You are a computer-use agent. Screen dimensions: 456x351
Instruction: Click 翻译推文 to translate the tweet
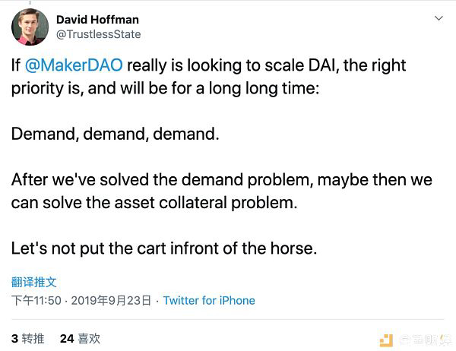(33, 282)
